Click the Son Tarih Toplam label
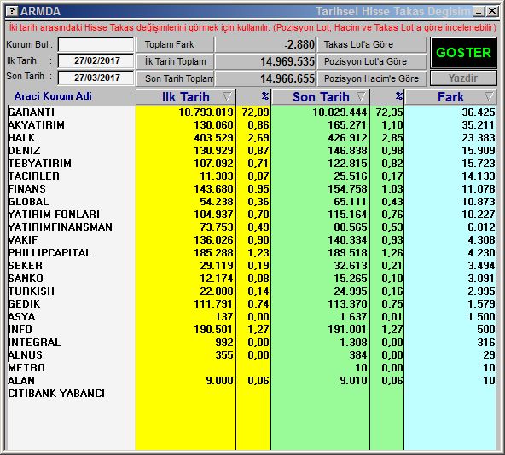Image resolution: width=505 pixels, height=455 pixels. (x=175, y=78)
